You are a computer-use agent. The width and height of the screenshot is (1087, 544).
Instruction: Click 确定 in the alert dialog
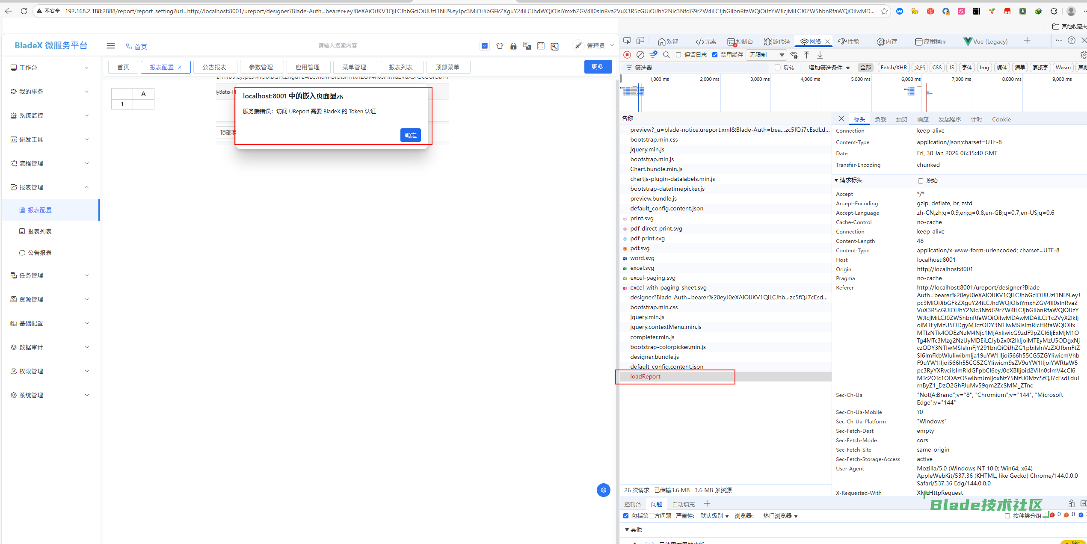[x=410, y=135]
